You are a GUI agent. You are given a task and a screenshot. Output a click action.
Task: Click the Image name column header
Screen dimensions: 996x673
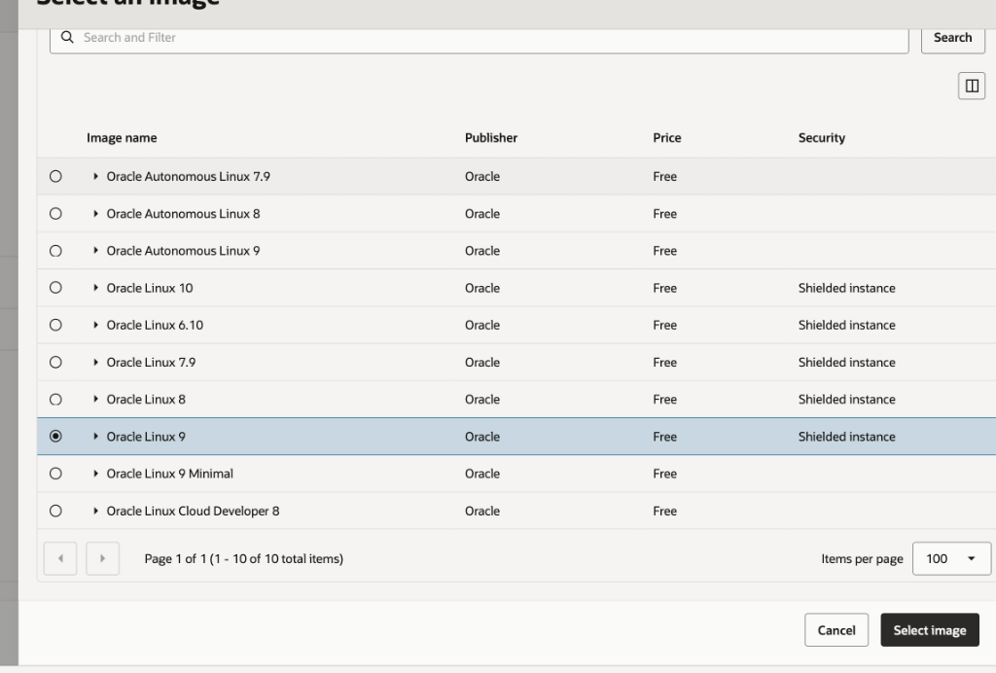click(x=122, y=138)
